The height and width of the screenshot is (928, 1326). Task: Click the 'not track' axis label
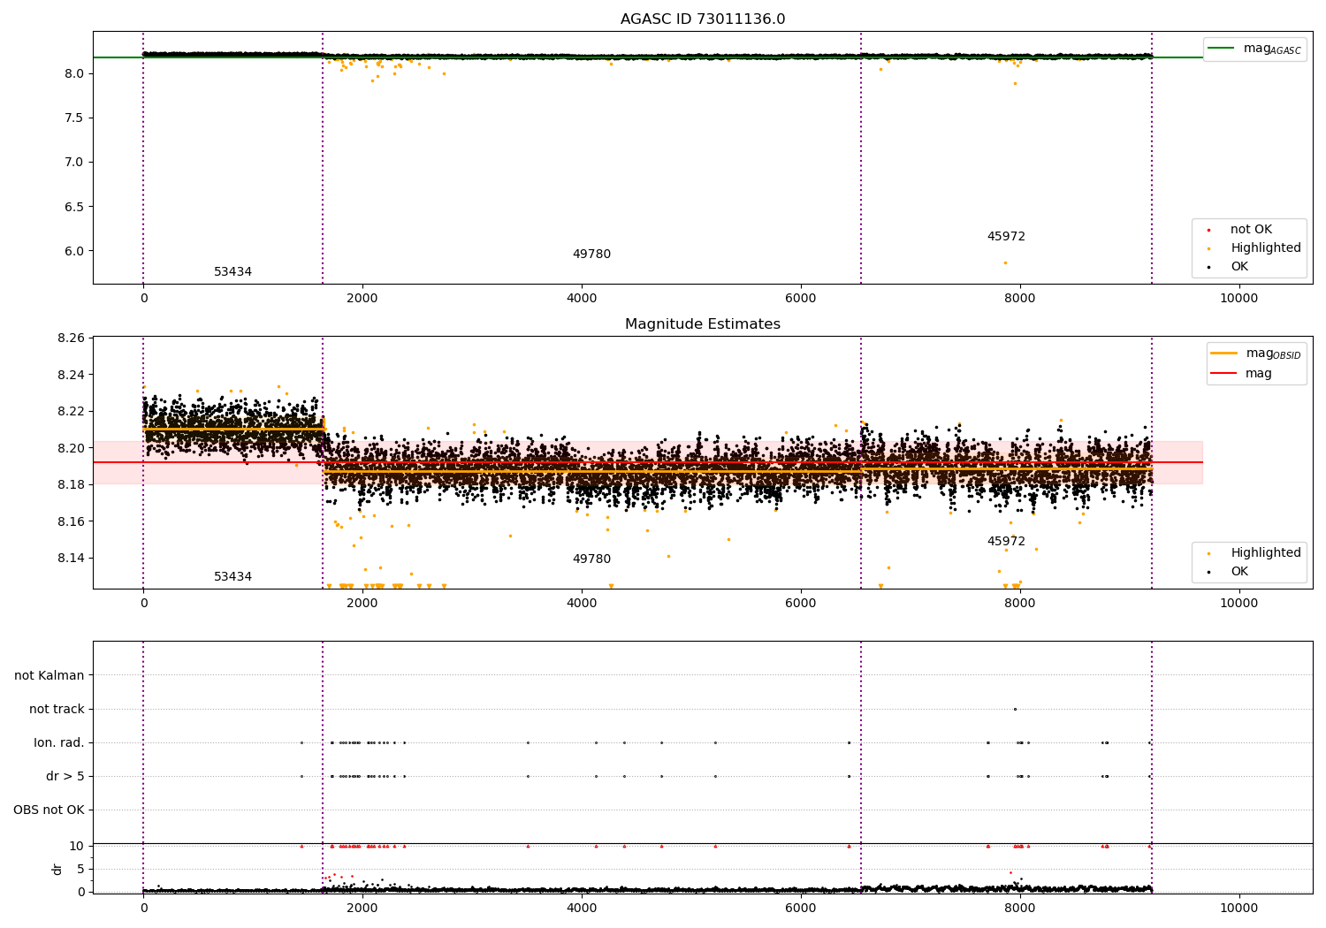(57, 710)
